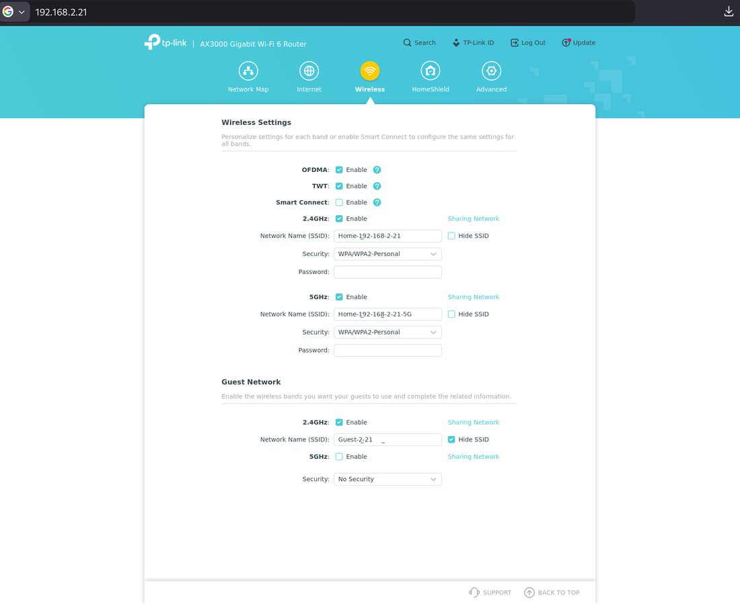Uncheck Hide SSID for Guest-2-21

451,439
